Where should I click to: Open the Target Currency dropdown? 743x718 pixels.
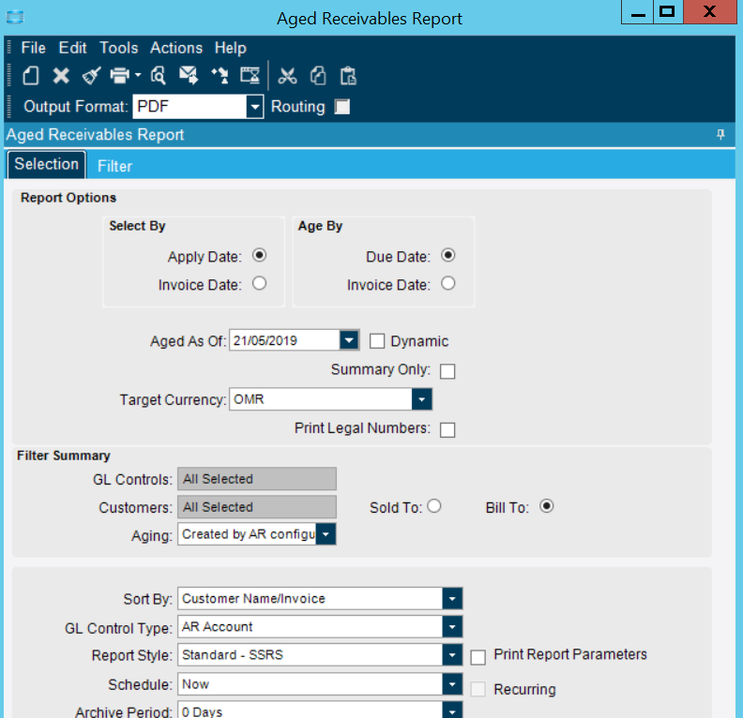click(x=422, y=400)
